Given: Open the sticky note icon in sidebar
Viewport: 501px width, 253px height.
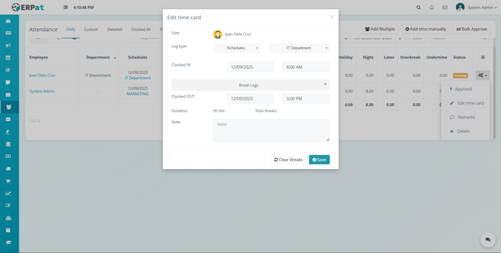Looking at the screenshot, I should pyautogui.click(x=8, y=83).
